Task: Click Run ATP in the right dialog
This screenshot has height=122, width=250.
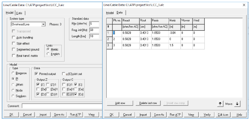Action: coord(175,115)
